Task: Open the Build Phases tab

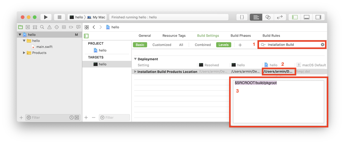Action: [x=241, y=36]
